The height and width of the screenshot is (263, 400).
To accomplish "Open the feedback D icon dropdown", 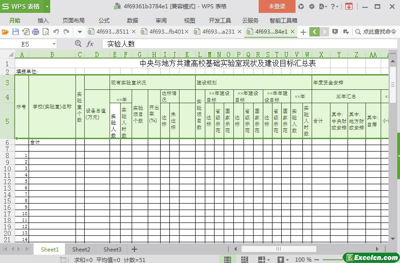I will [x=323, y=6].
